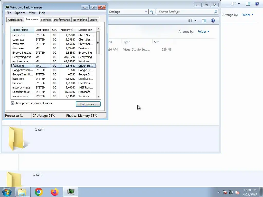Screen dimensions: 263x197
Task: Sort processes by User Name column
Action: 42,30
